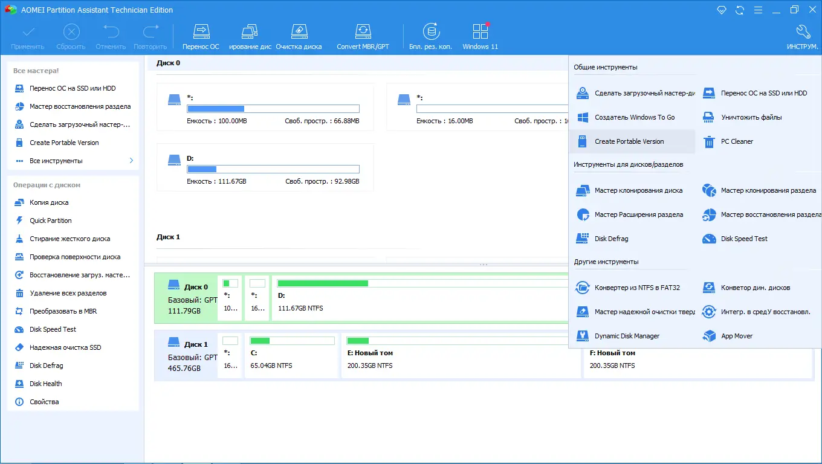
Task: Click the usage bar of C: 65.04GB partition
Action: [293, 341]
